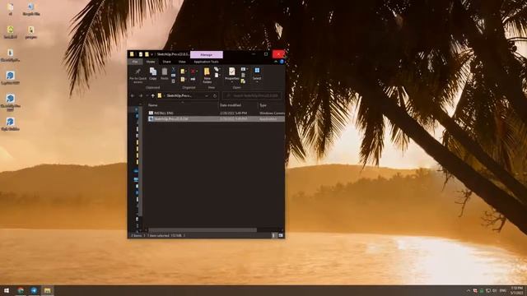Click the horizontal scrollbar in file list
This screenshot has width=527, height=296.
click(x=203, y=230)
